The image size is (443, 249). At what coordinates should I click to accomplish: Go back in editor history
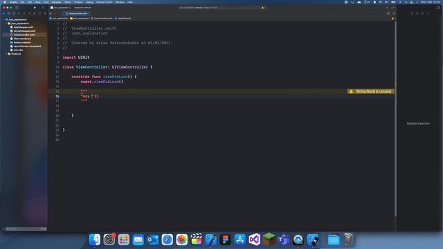coord(55,13)
